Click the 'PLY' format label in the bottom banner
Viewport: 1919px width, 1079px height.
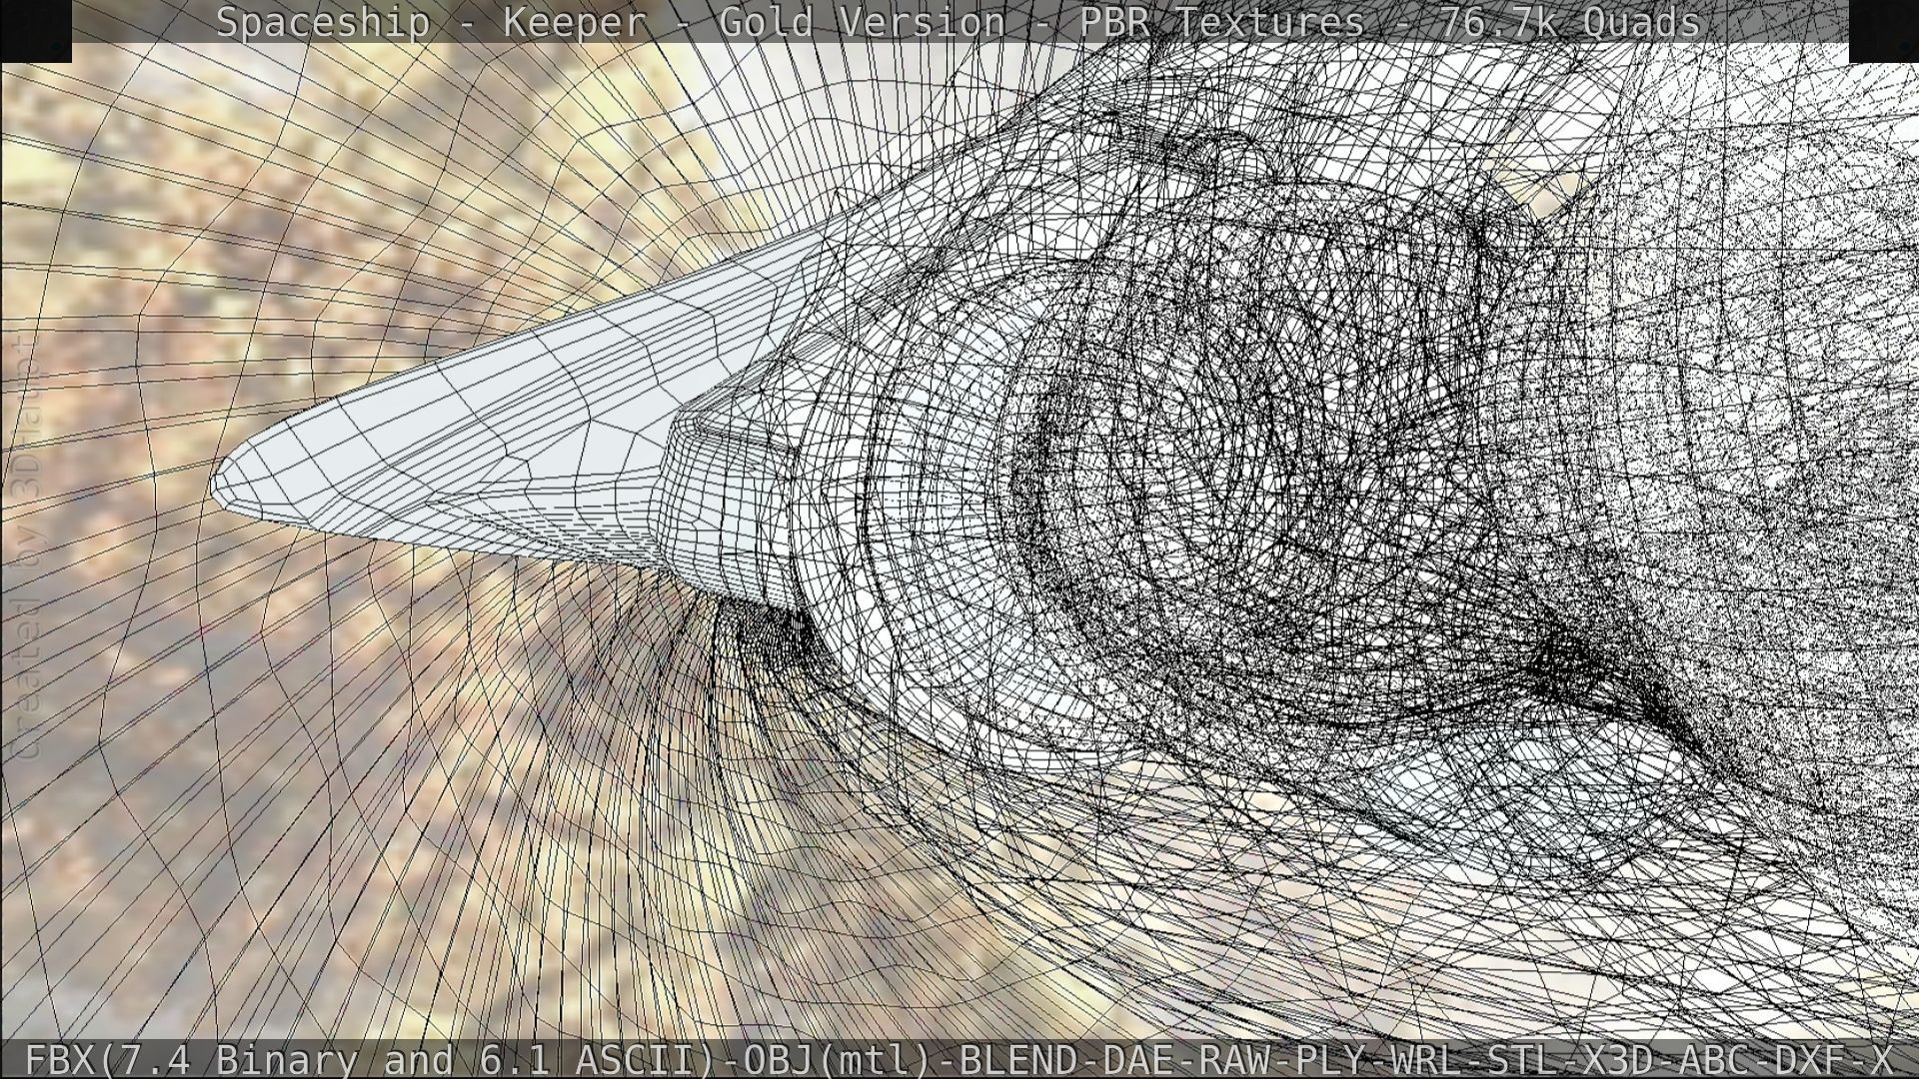tap(1330, 1059)
